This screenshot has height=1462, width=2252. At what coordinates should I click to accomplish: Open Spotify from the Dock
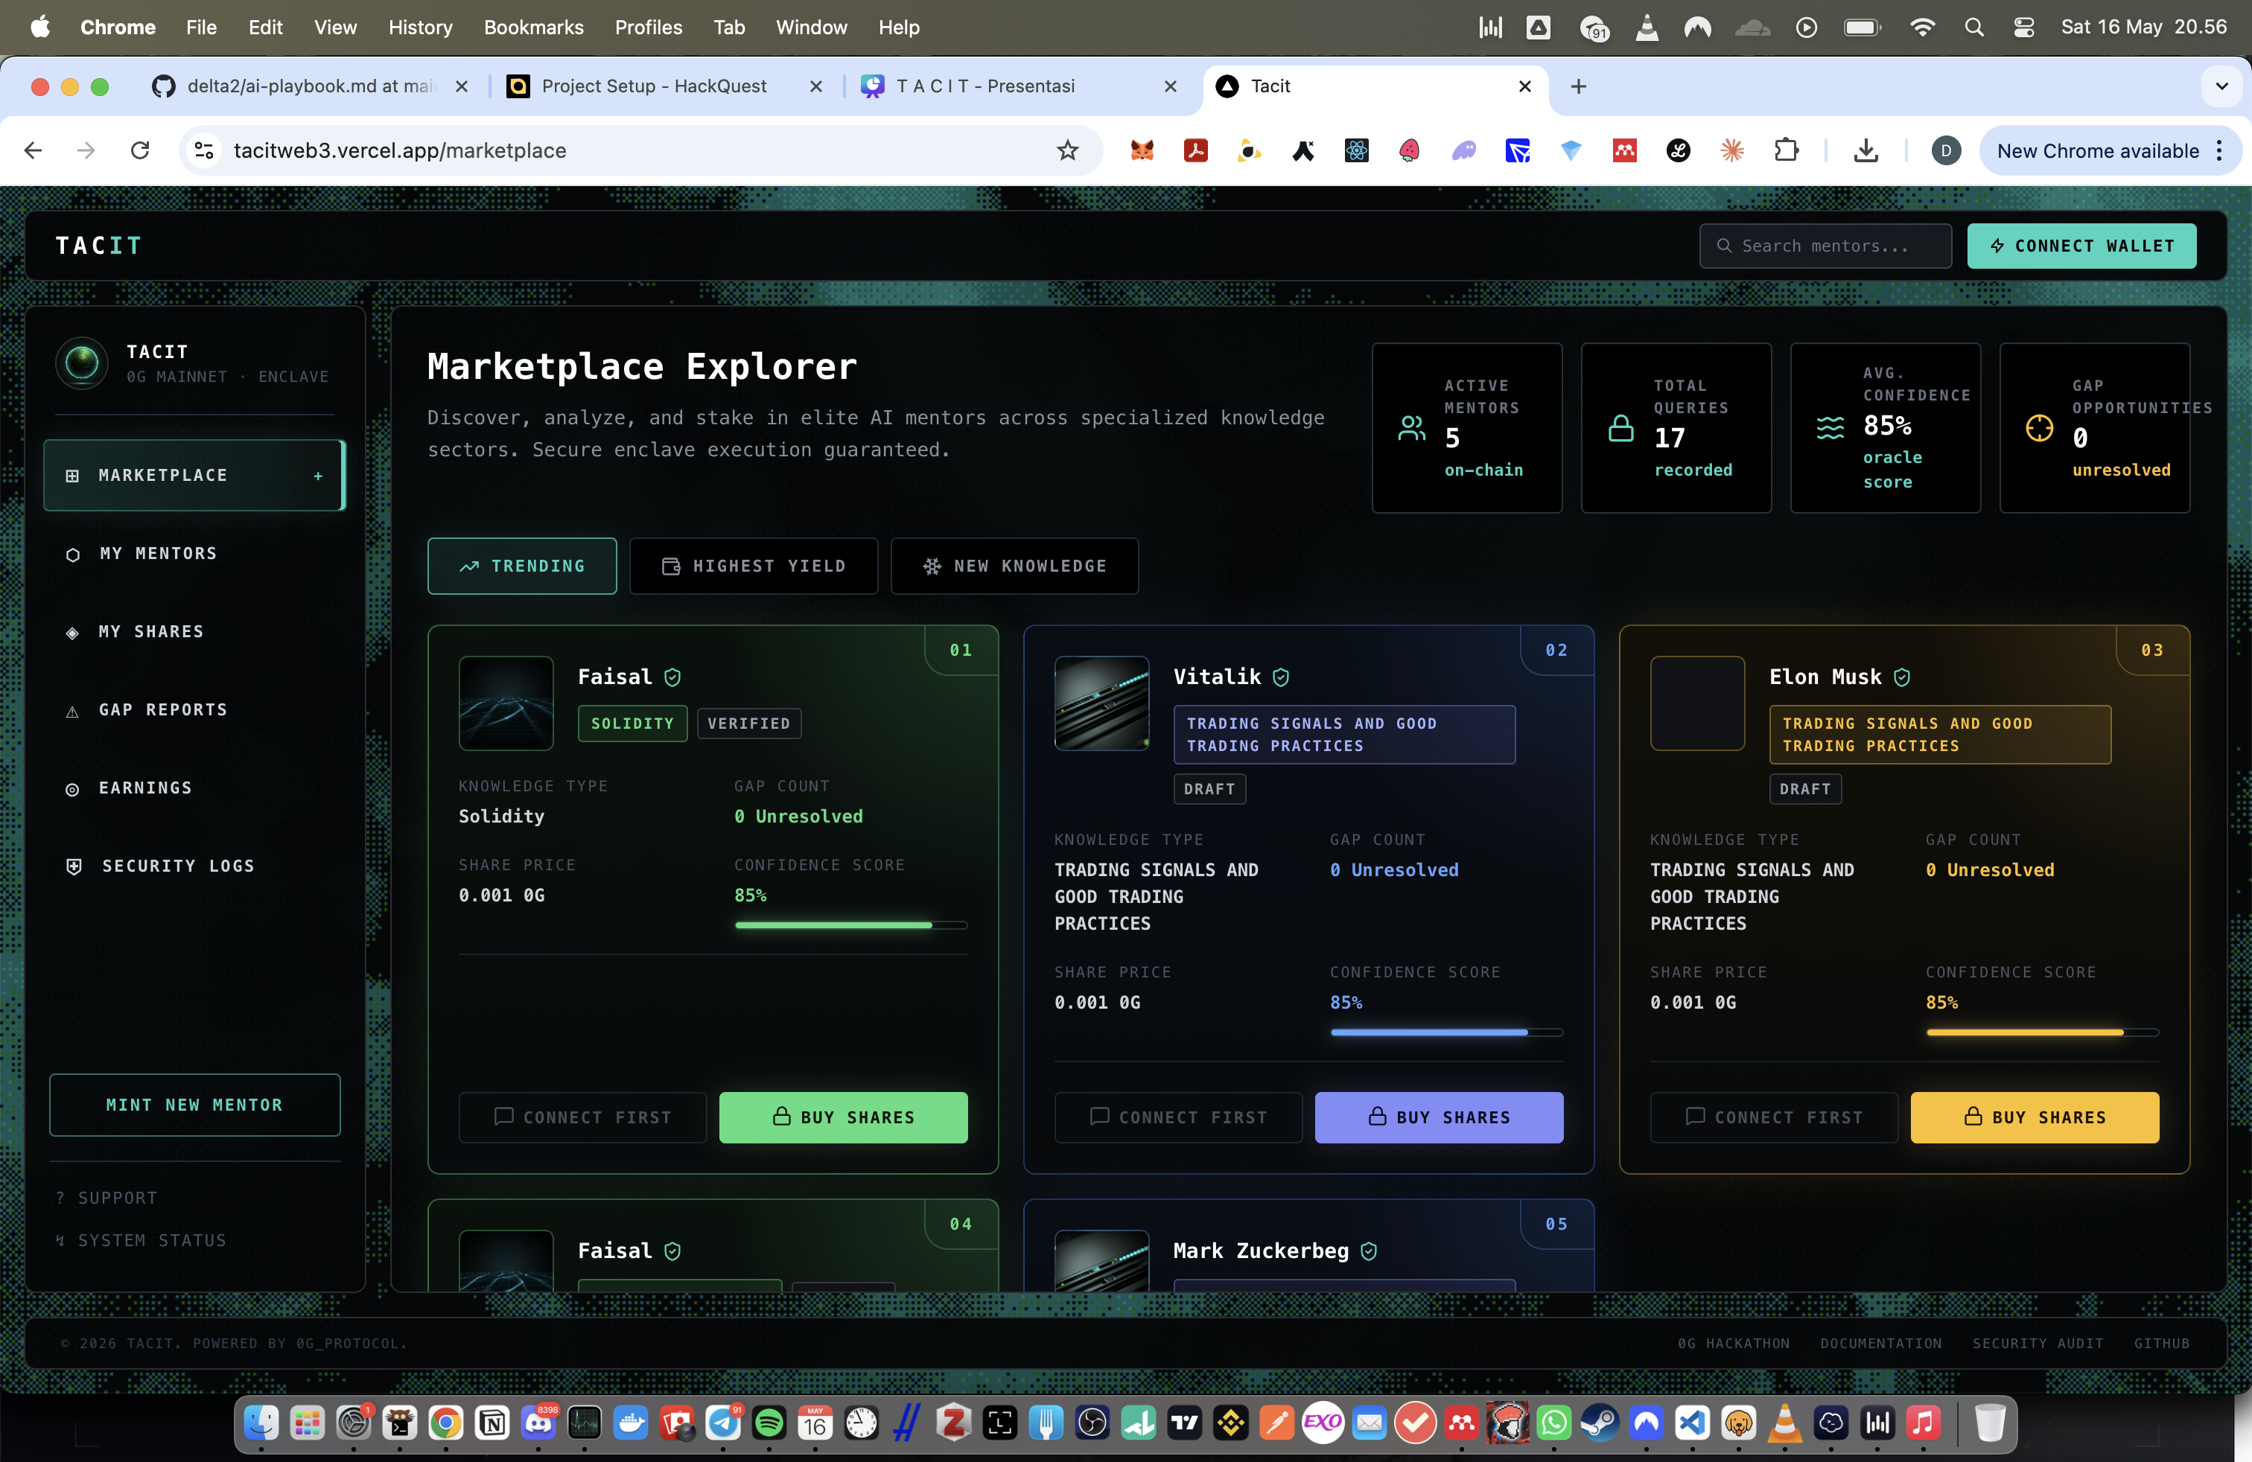click(x=769, y=1423)
